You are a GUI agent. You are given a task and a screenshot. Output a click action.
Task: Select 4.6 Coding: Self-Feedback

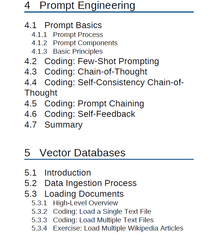coord(80,114)
